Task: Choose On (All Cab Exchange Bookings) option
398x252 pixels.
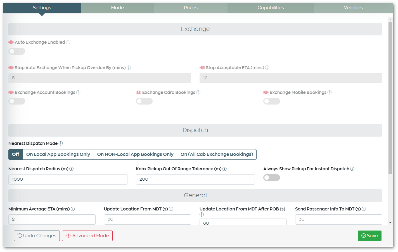Action: point(217,154)
